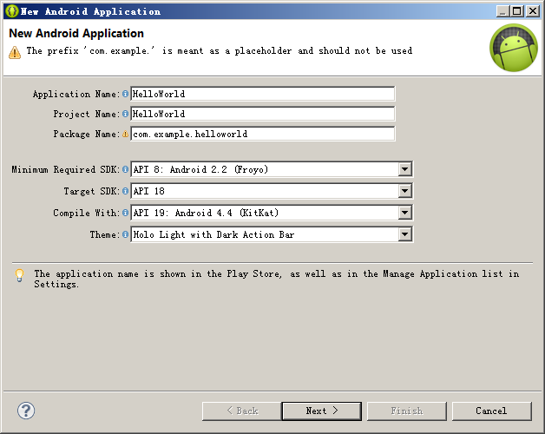Expand the Target SDK dropdown

point(404,191)
